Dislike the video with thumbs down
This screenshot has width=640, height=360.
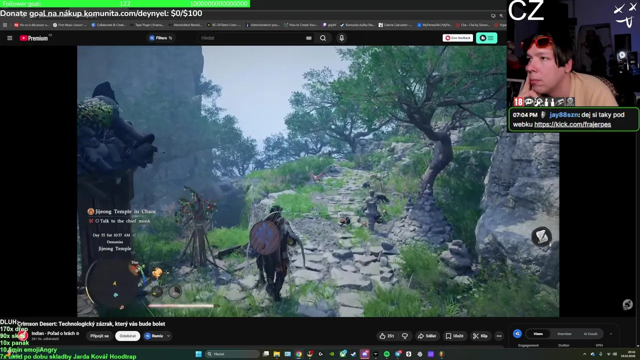point(405,336)
